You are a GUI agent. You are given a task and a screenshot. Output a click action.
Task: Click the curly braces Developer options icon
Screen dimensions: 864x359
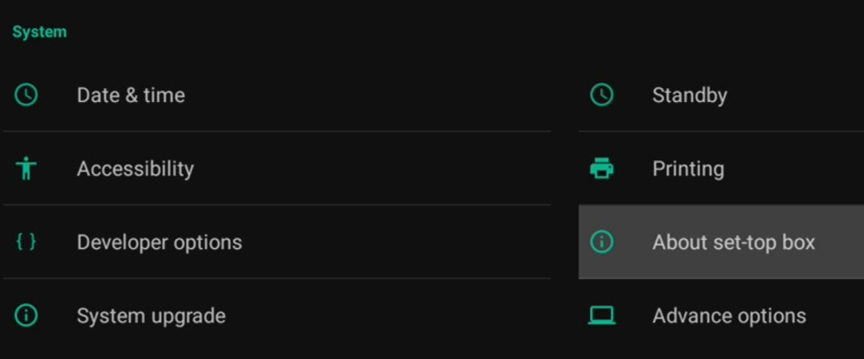click(x=26, y=242)
